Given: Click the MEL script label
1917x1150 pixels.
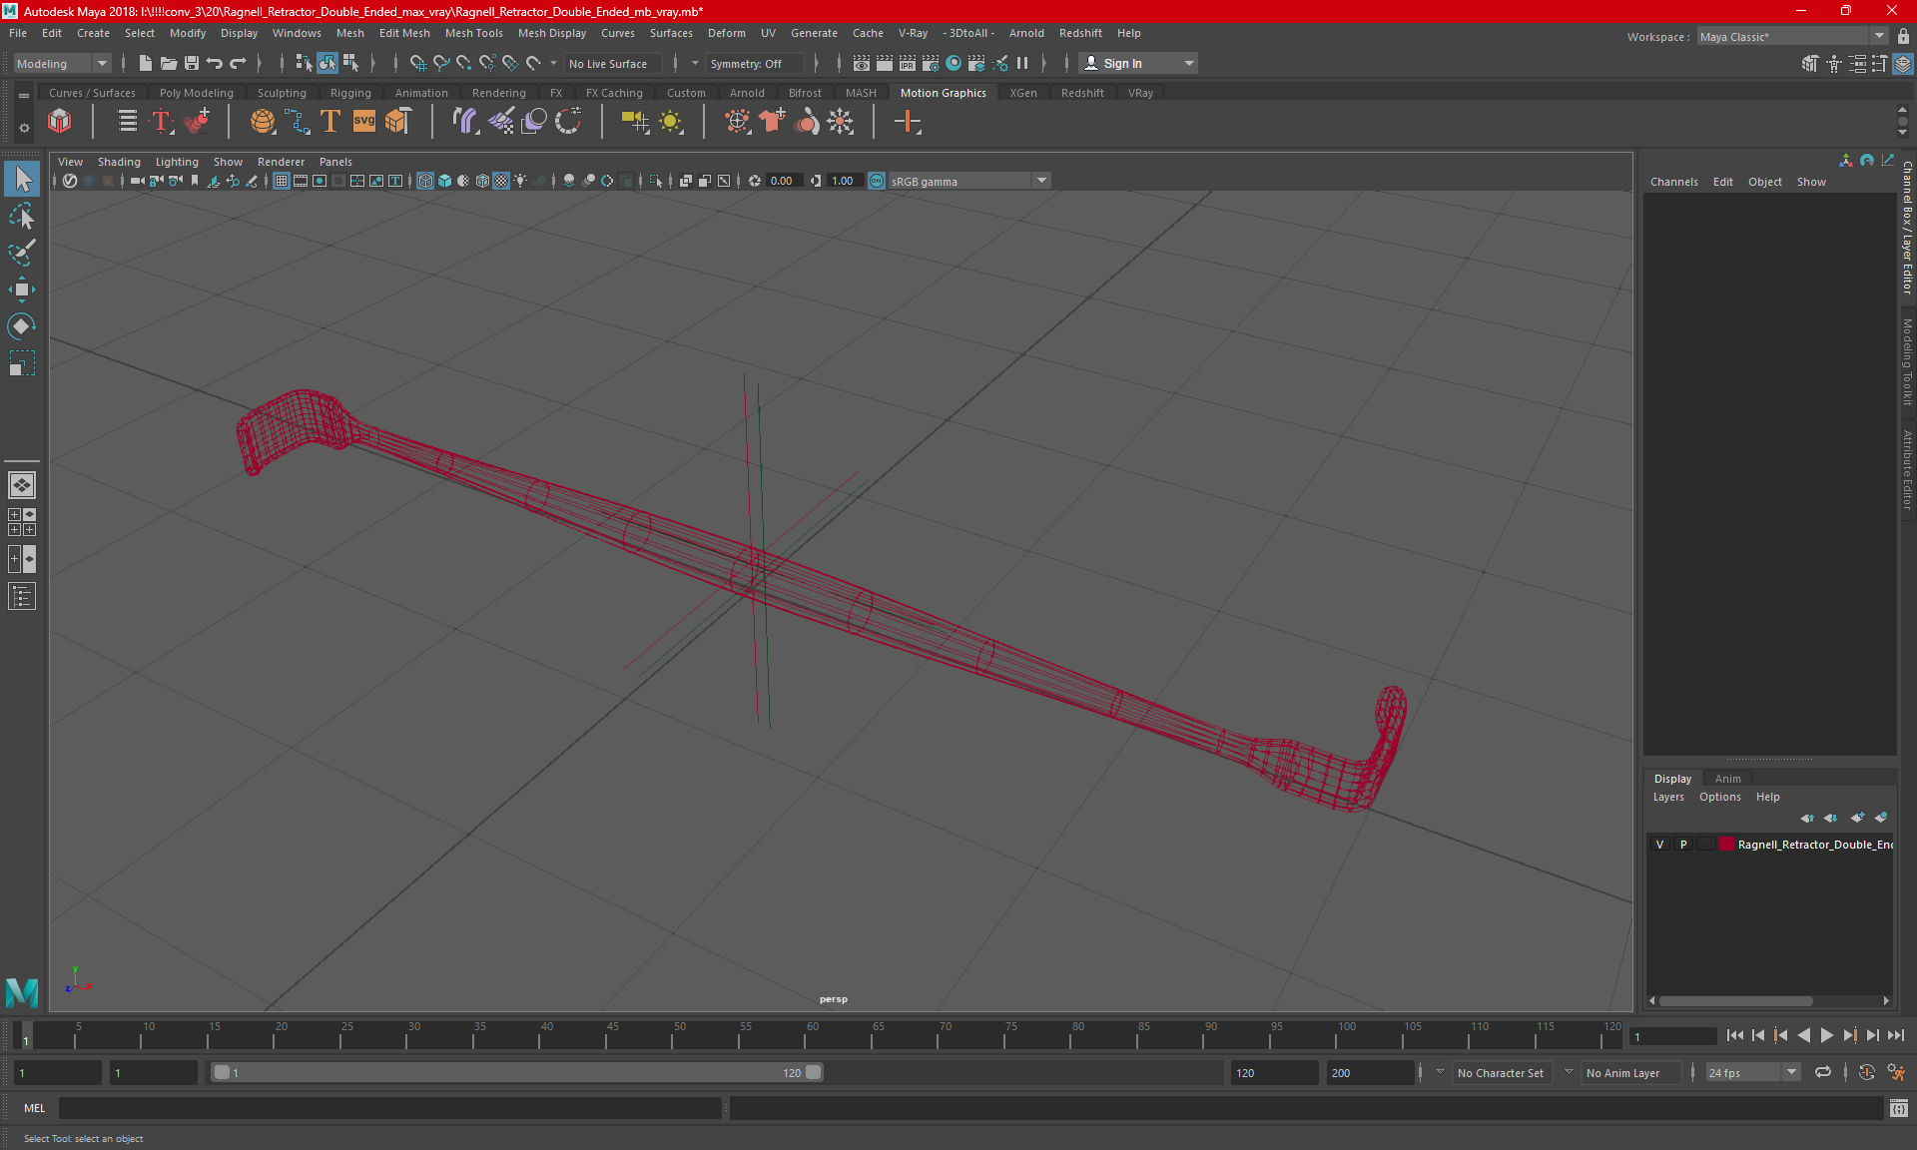Looking at the screenshot, I should (35, 1108).
